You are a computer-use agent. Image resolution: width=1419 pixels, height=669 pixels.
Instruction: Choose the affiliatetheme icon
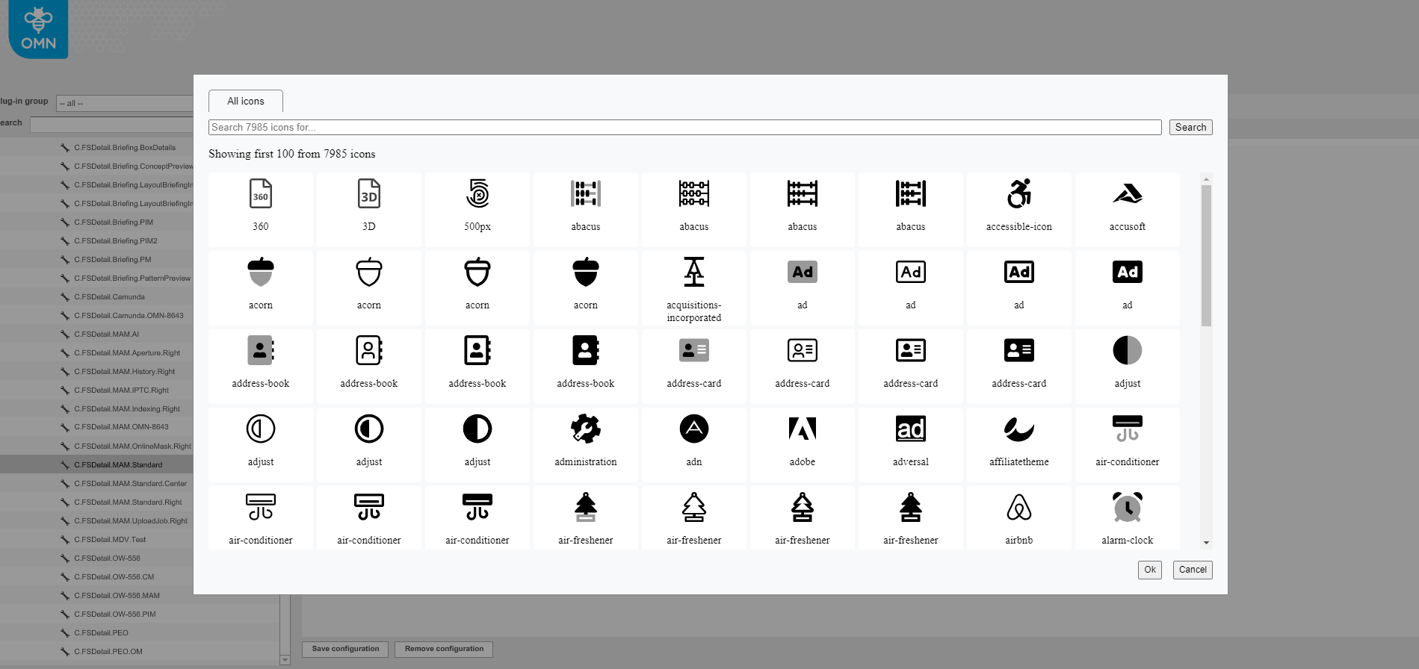(1019, 444)
